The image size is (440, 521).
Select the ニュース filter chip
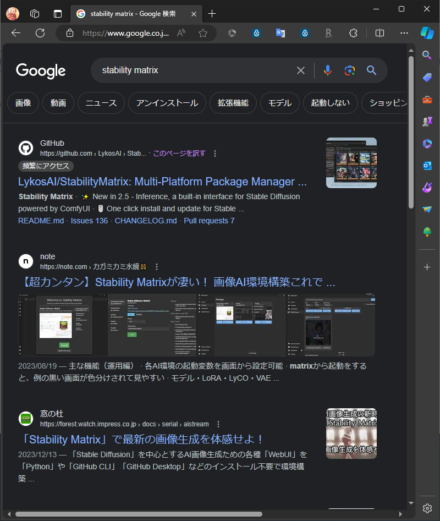(101, 103)
